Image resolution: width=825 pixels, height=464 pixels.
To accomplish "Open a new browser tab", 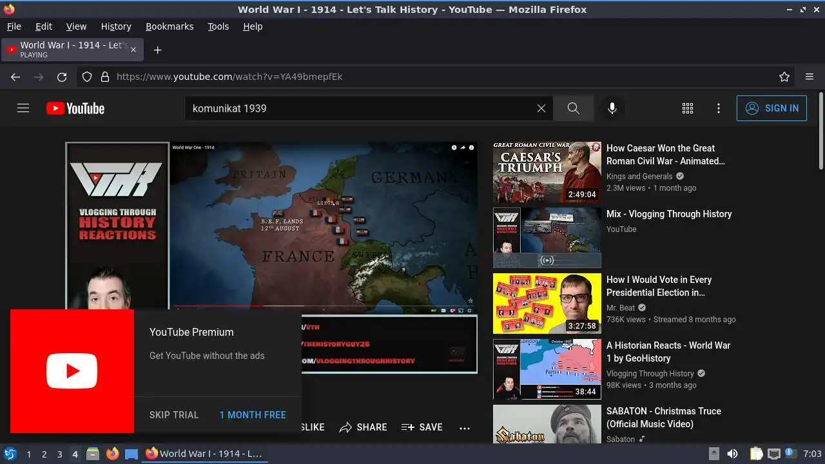I will [x=157, y=50].
